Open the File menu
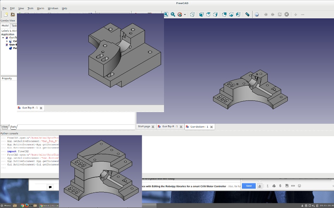 5,8
